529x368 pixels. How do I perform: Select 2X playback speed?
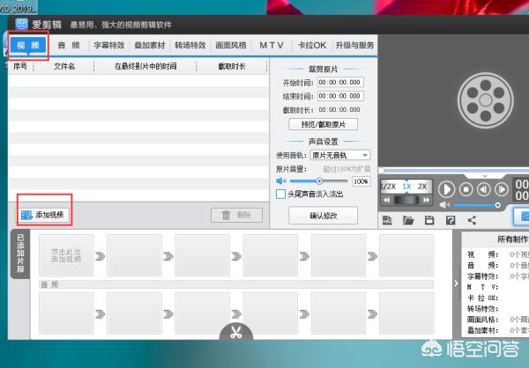point(422,187)
